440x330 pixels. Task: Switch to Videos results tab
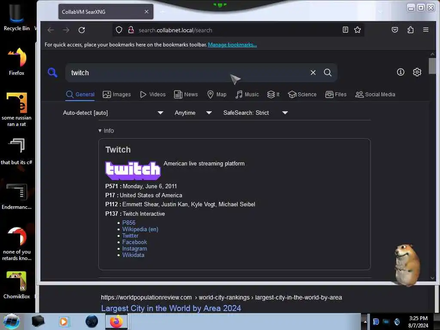click(x=153, y=95)
